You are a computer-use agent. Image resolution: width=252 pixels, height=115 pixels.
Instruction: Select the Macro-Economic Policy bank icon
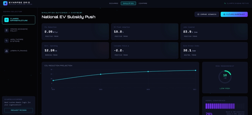coord(7,30)
